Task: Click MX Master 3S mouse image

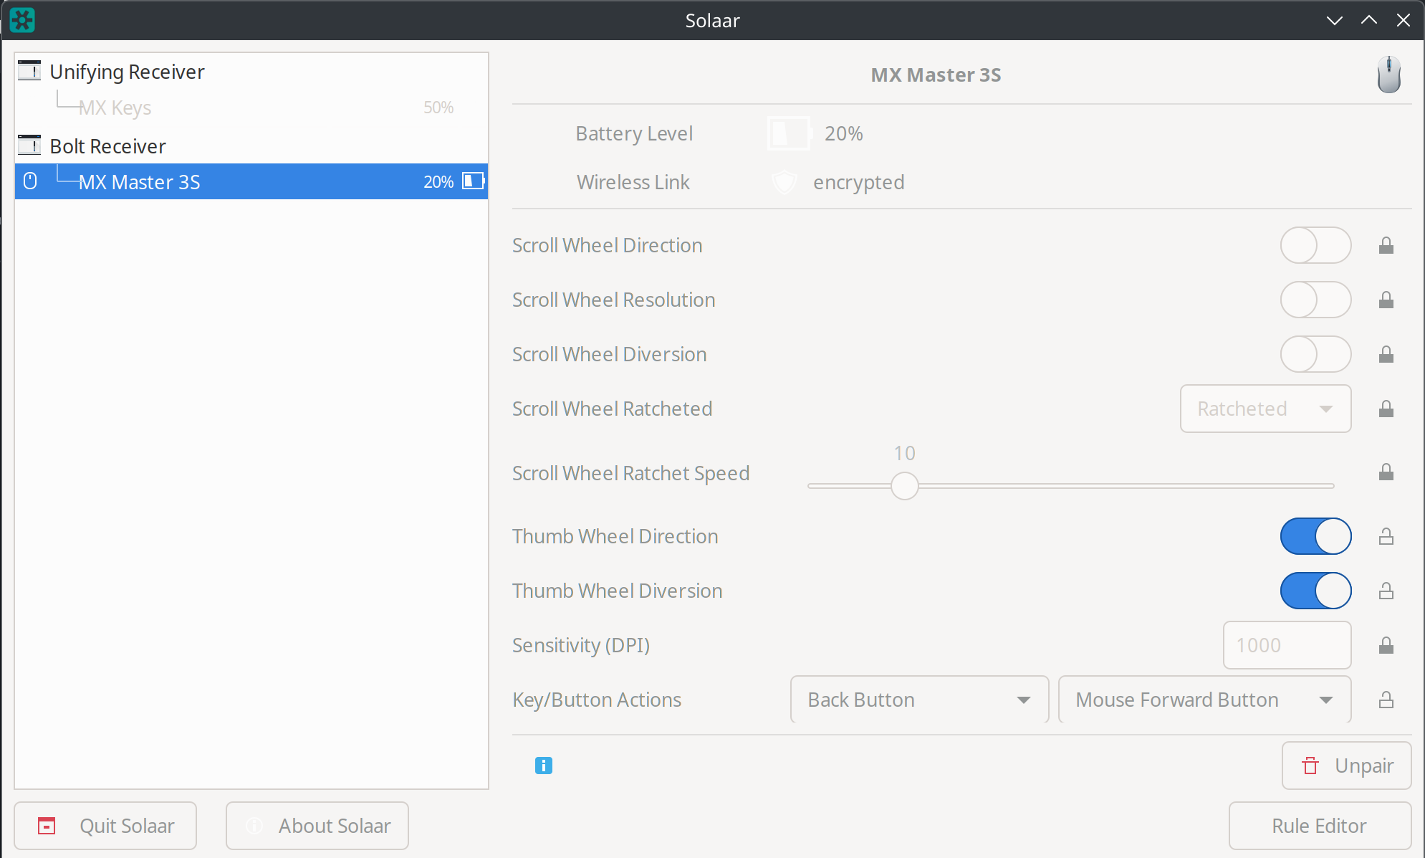Action: click(1388, 75)
